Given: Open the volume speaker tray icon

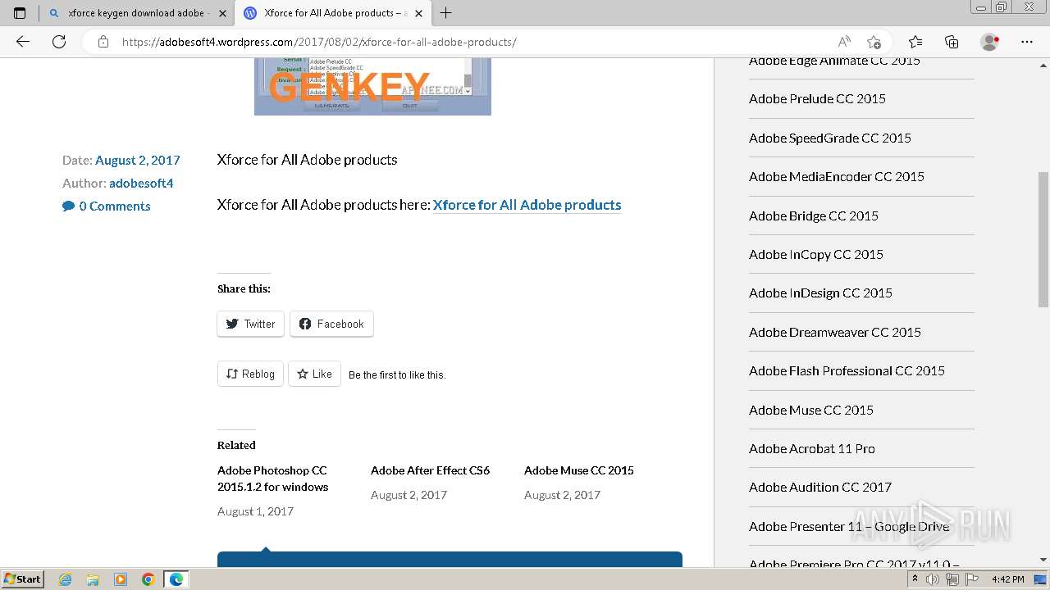Looking at the screenshot, I should coord(933,579).
